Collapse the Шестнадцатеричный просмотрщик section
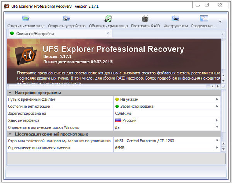Screen dimensions: 232x183 tap(10, 134)
